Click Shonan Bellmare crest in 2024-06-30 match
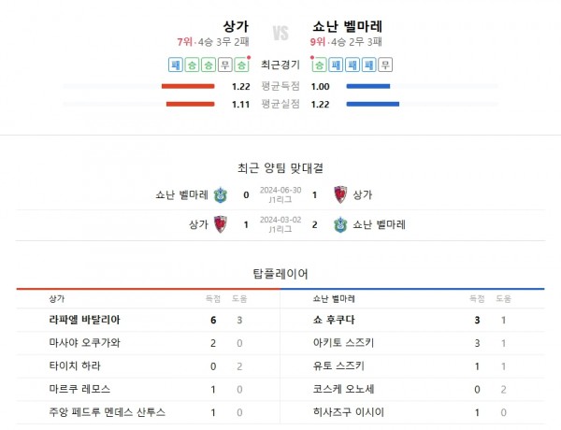This screenshot has height=430, width=561. coord(221,195)
